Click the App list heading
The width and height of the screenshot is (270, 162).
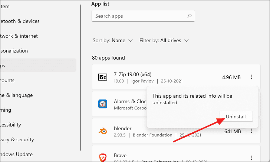tap(100, 4)
